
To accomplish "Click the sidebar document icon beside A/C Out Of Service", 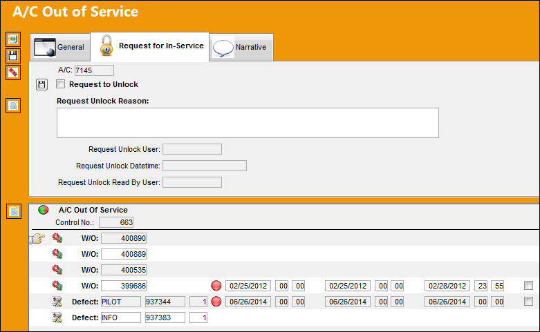I will tap(14, 211).
